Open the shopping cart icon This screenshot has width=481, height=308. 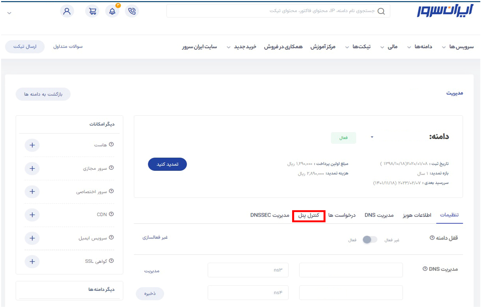pyautogui.click(x=92, y=11)
